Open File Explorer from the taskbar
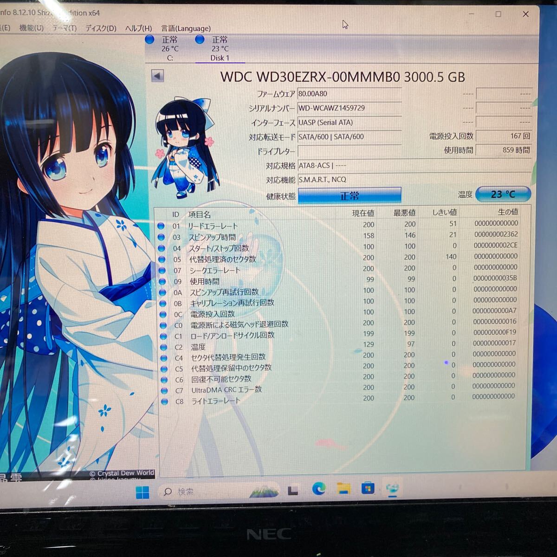Viewport: 557px width, 557px height. click(343, 488)
